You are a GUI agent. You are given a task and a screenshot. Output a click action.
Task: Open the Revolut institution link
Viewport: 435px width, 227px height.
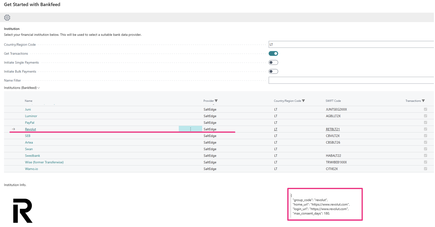click(30, 129)
